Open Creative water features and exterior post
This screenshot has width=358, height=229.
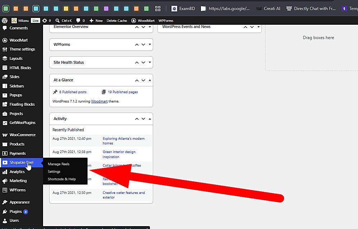pos(123,195)
